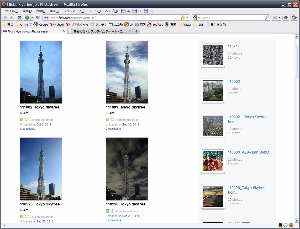The image size is (300, 229).
Task: Click the search magnifier icon
Action: pyautogui.click(x=267, y=18)
